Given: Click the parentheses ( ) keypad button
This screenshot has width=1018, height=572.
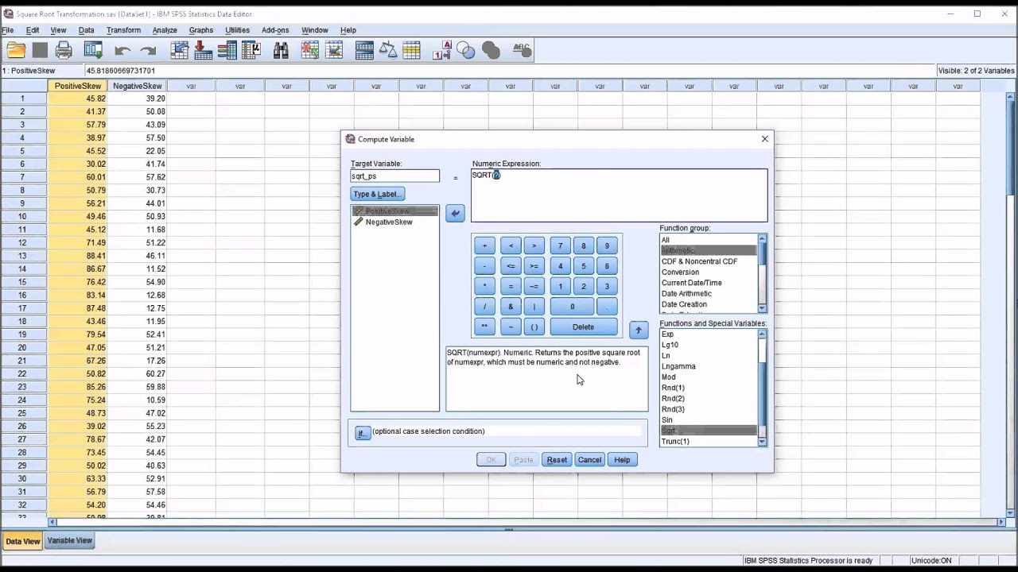Looking at the screenshot, I should pos(534,327).
